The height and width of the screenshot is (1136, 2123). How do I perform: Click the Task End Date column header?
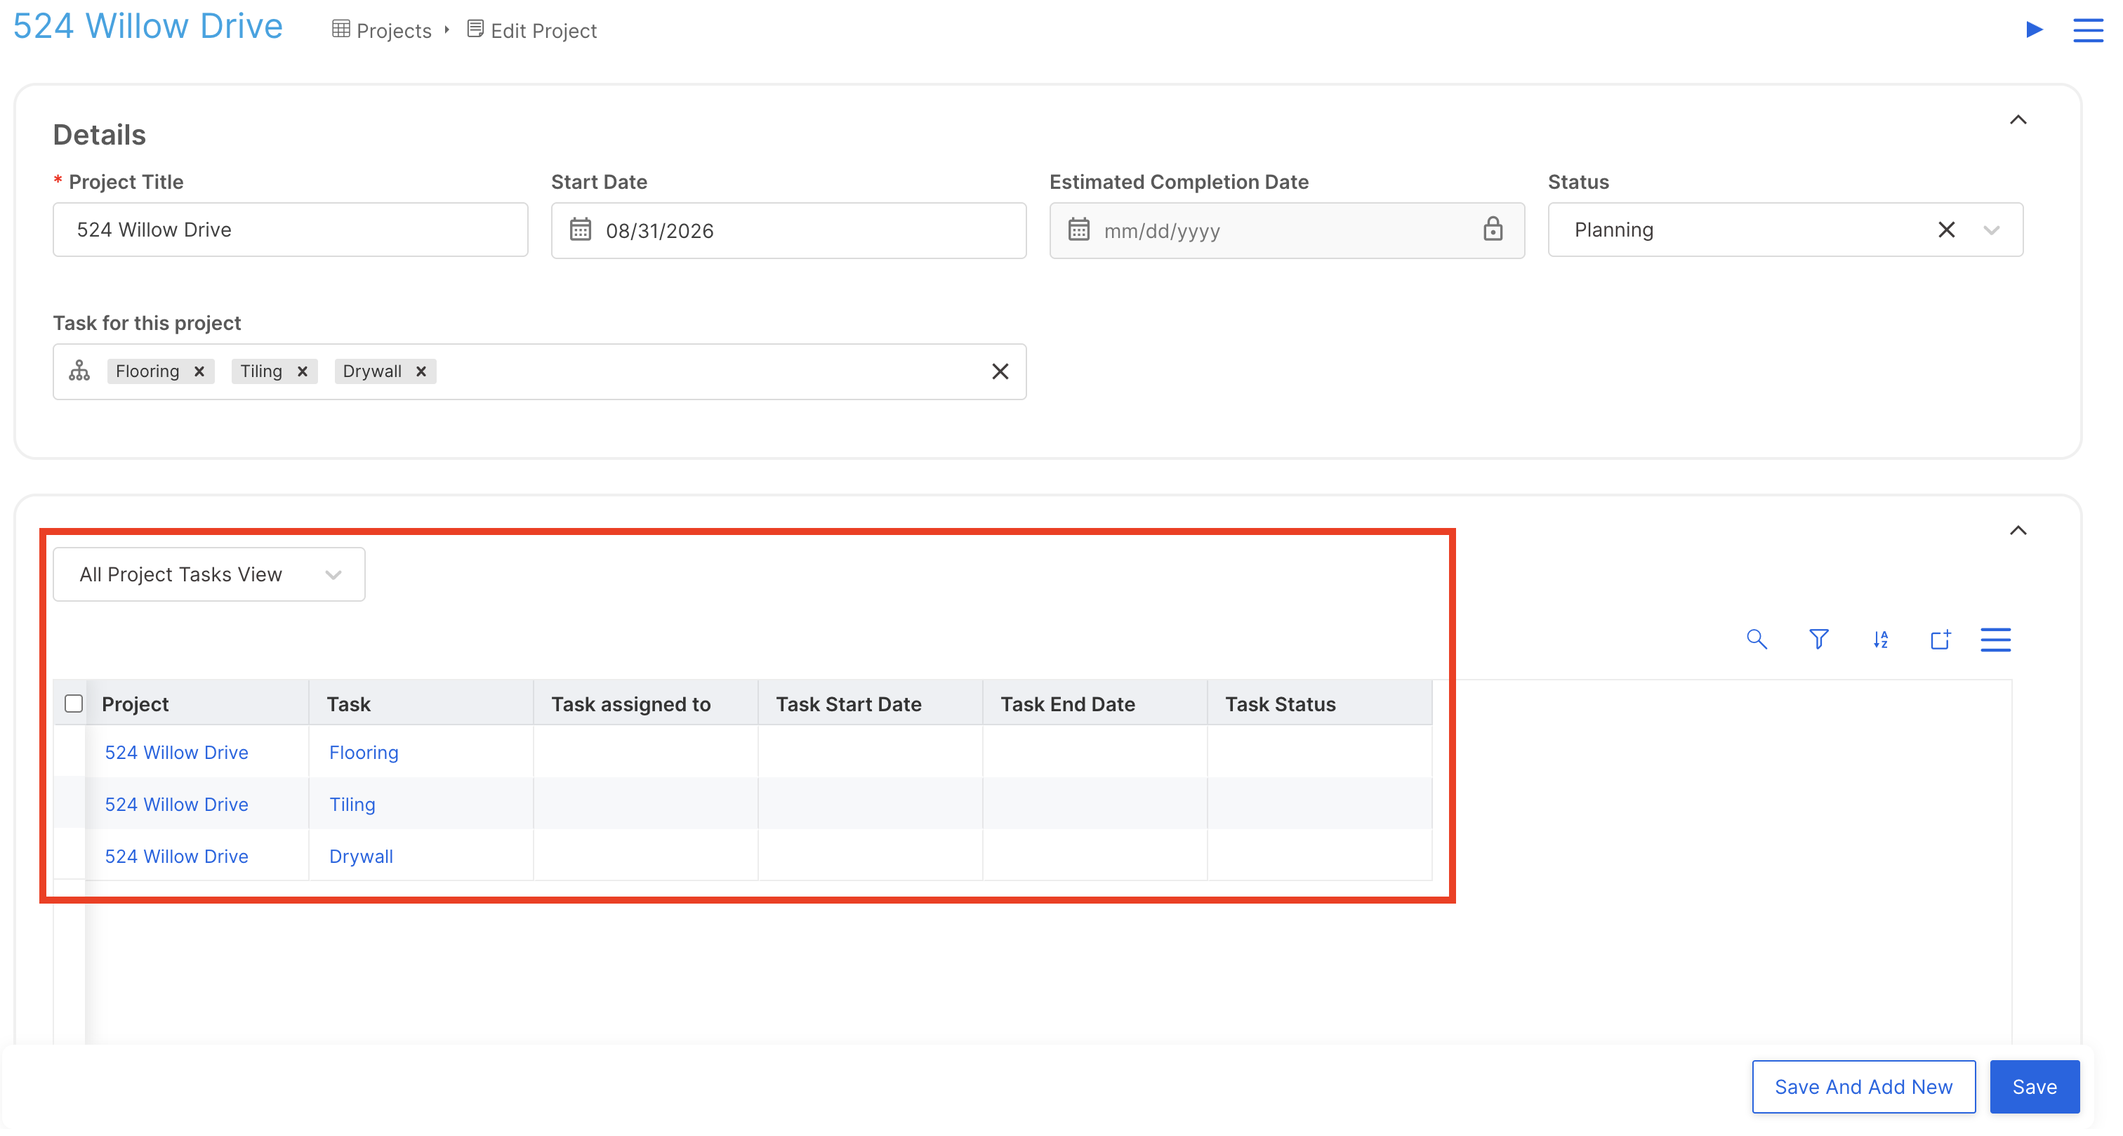tap(1094, 704)
